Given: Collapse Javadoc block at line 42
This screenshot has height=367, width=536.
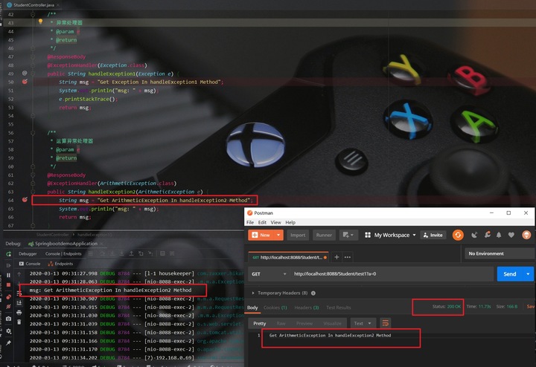Looking at the screenshot, I should pyautogui.click(x=33, y=14).
